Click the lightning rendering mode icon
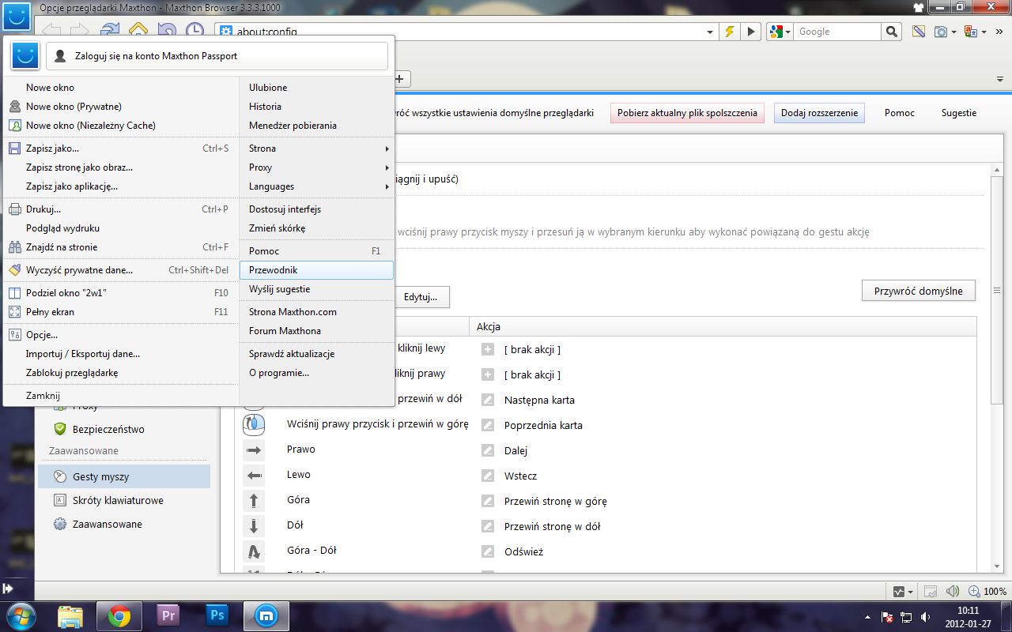This screenshot has width=1012, height=632. tap(731, 32)
